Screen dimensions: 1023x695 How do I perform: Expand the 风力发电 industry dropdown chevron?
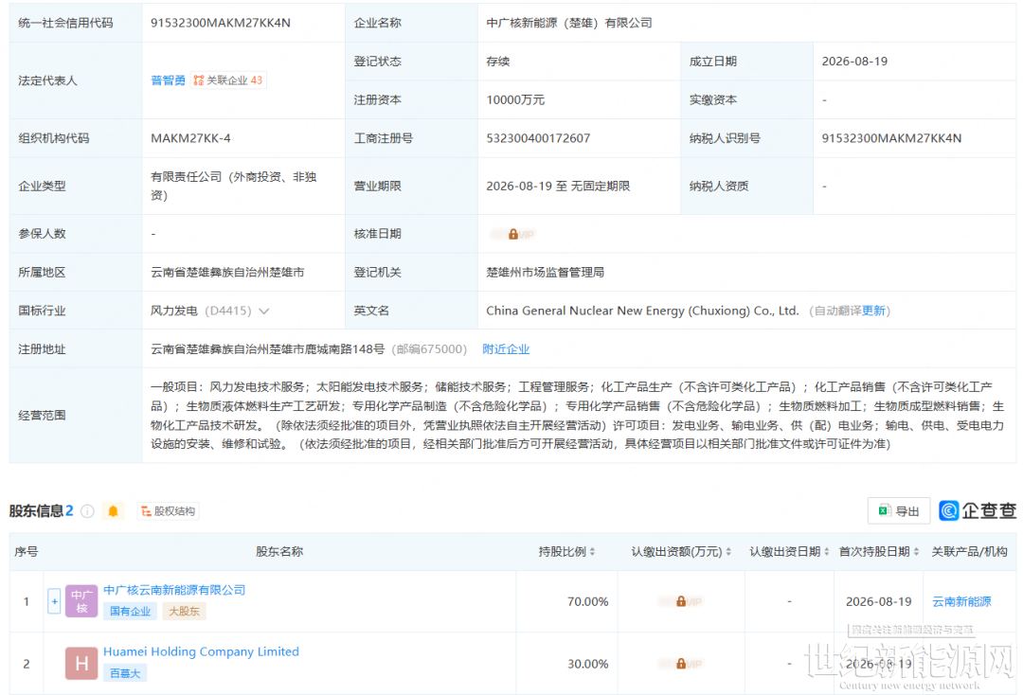(264, 311)
